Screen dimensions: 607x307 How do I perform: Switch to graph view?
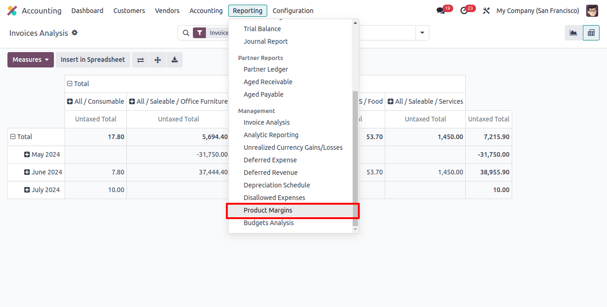tap(574, 33)
